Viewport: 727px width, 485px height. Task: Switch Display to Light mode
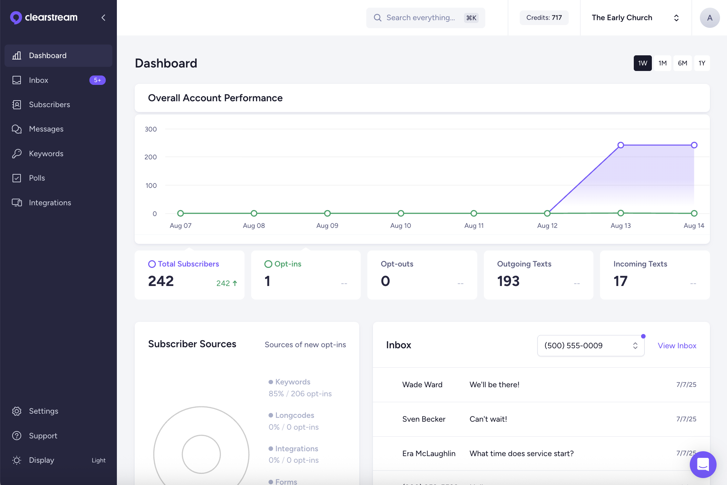tap(99, 460)
